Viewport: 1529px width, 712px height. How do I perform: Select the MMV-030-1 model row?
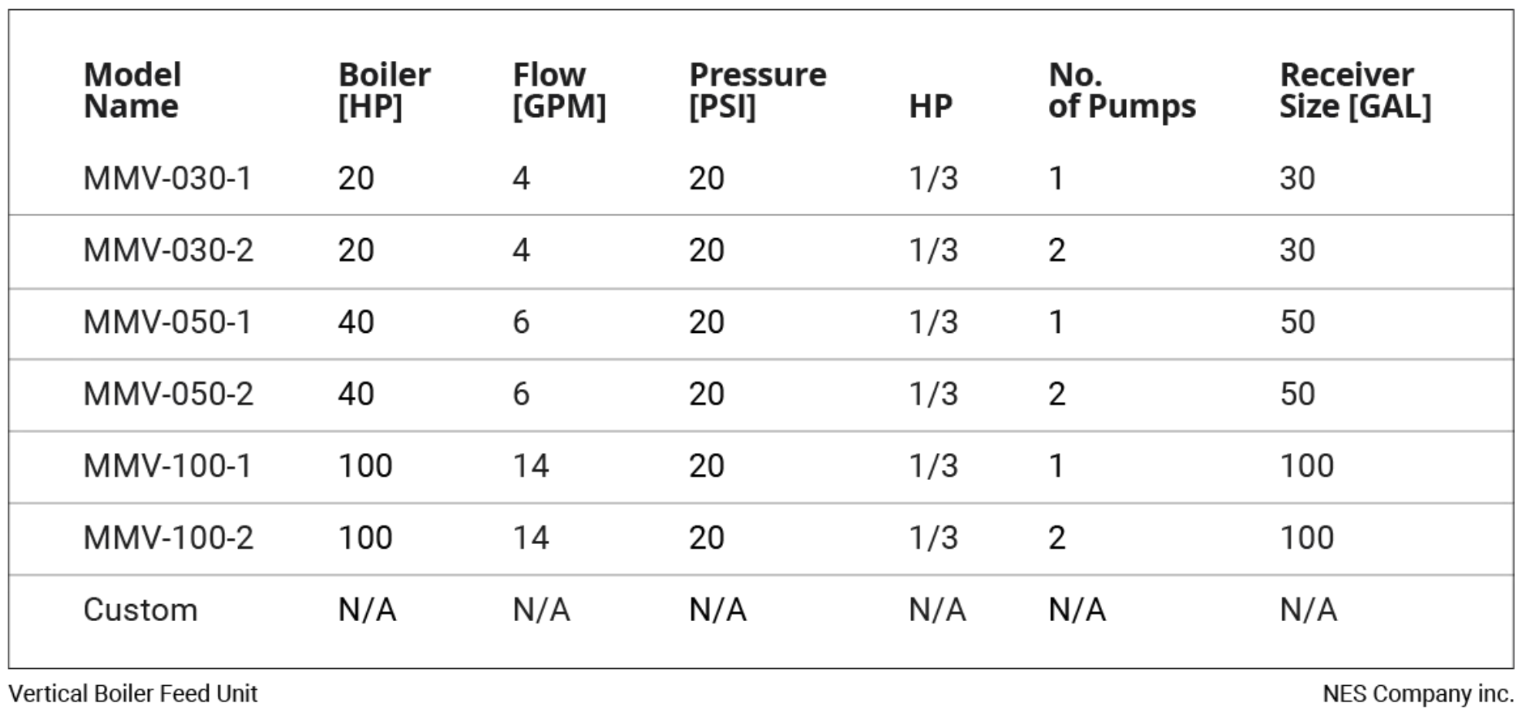click(761, 179)
